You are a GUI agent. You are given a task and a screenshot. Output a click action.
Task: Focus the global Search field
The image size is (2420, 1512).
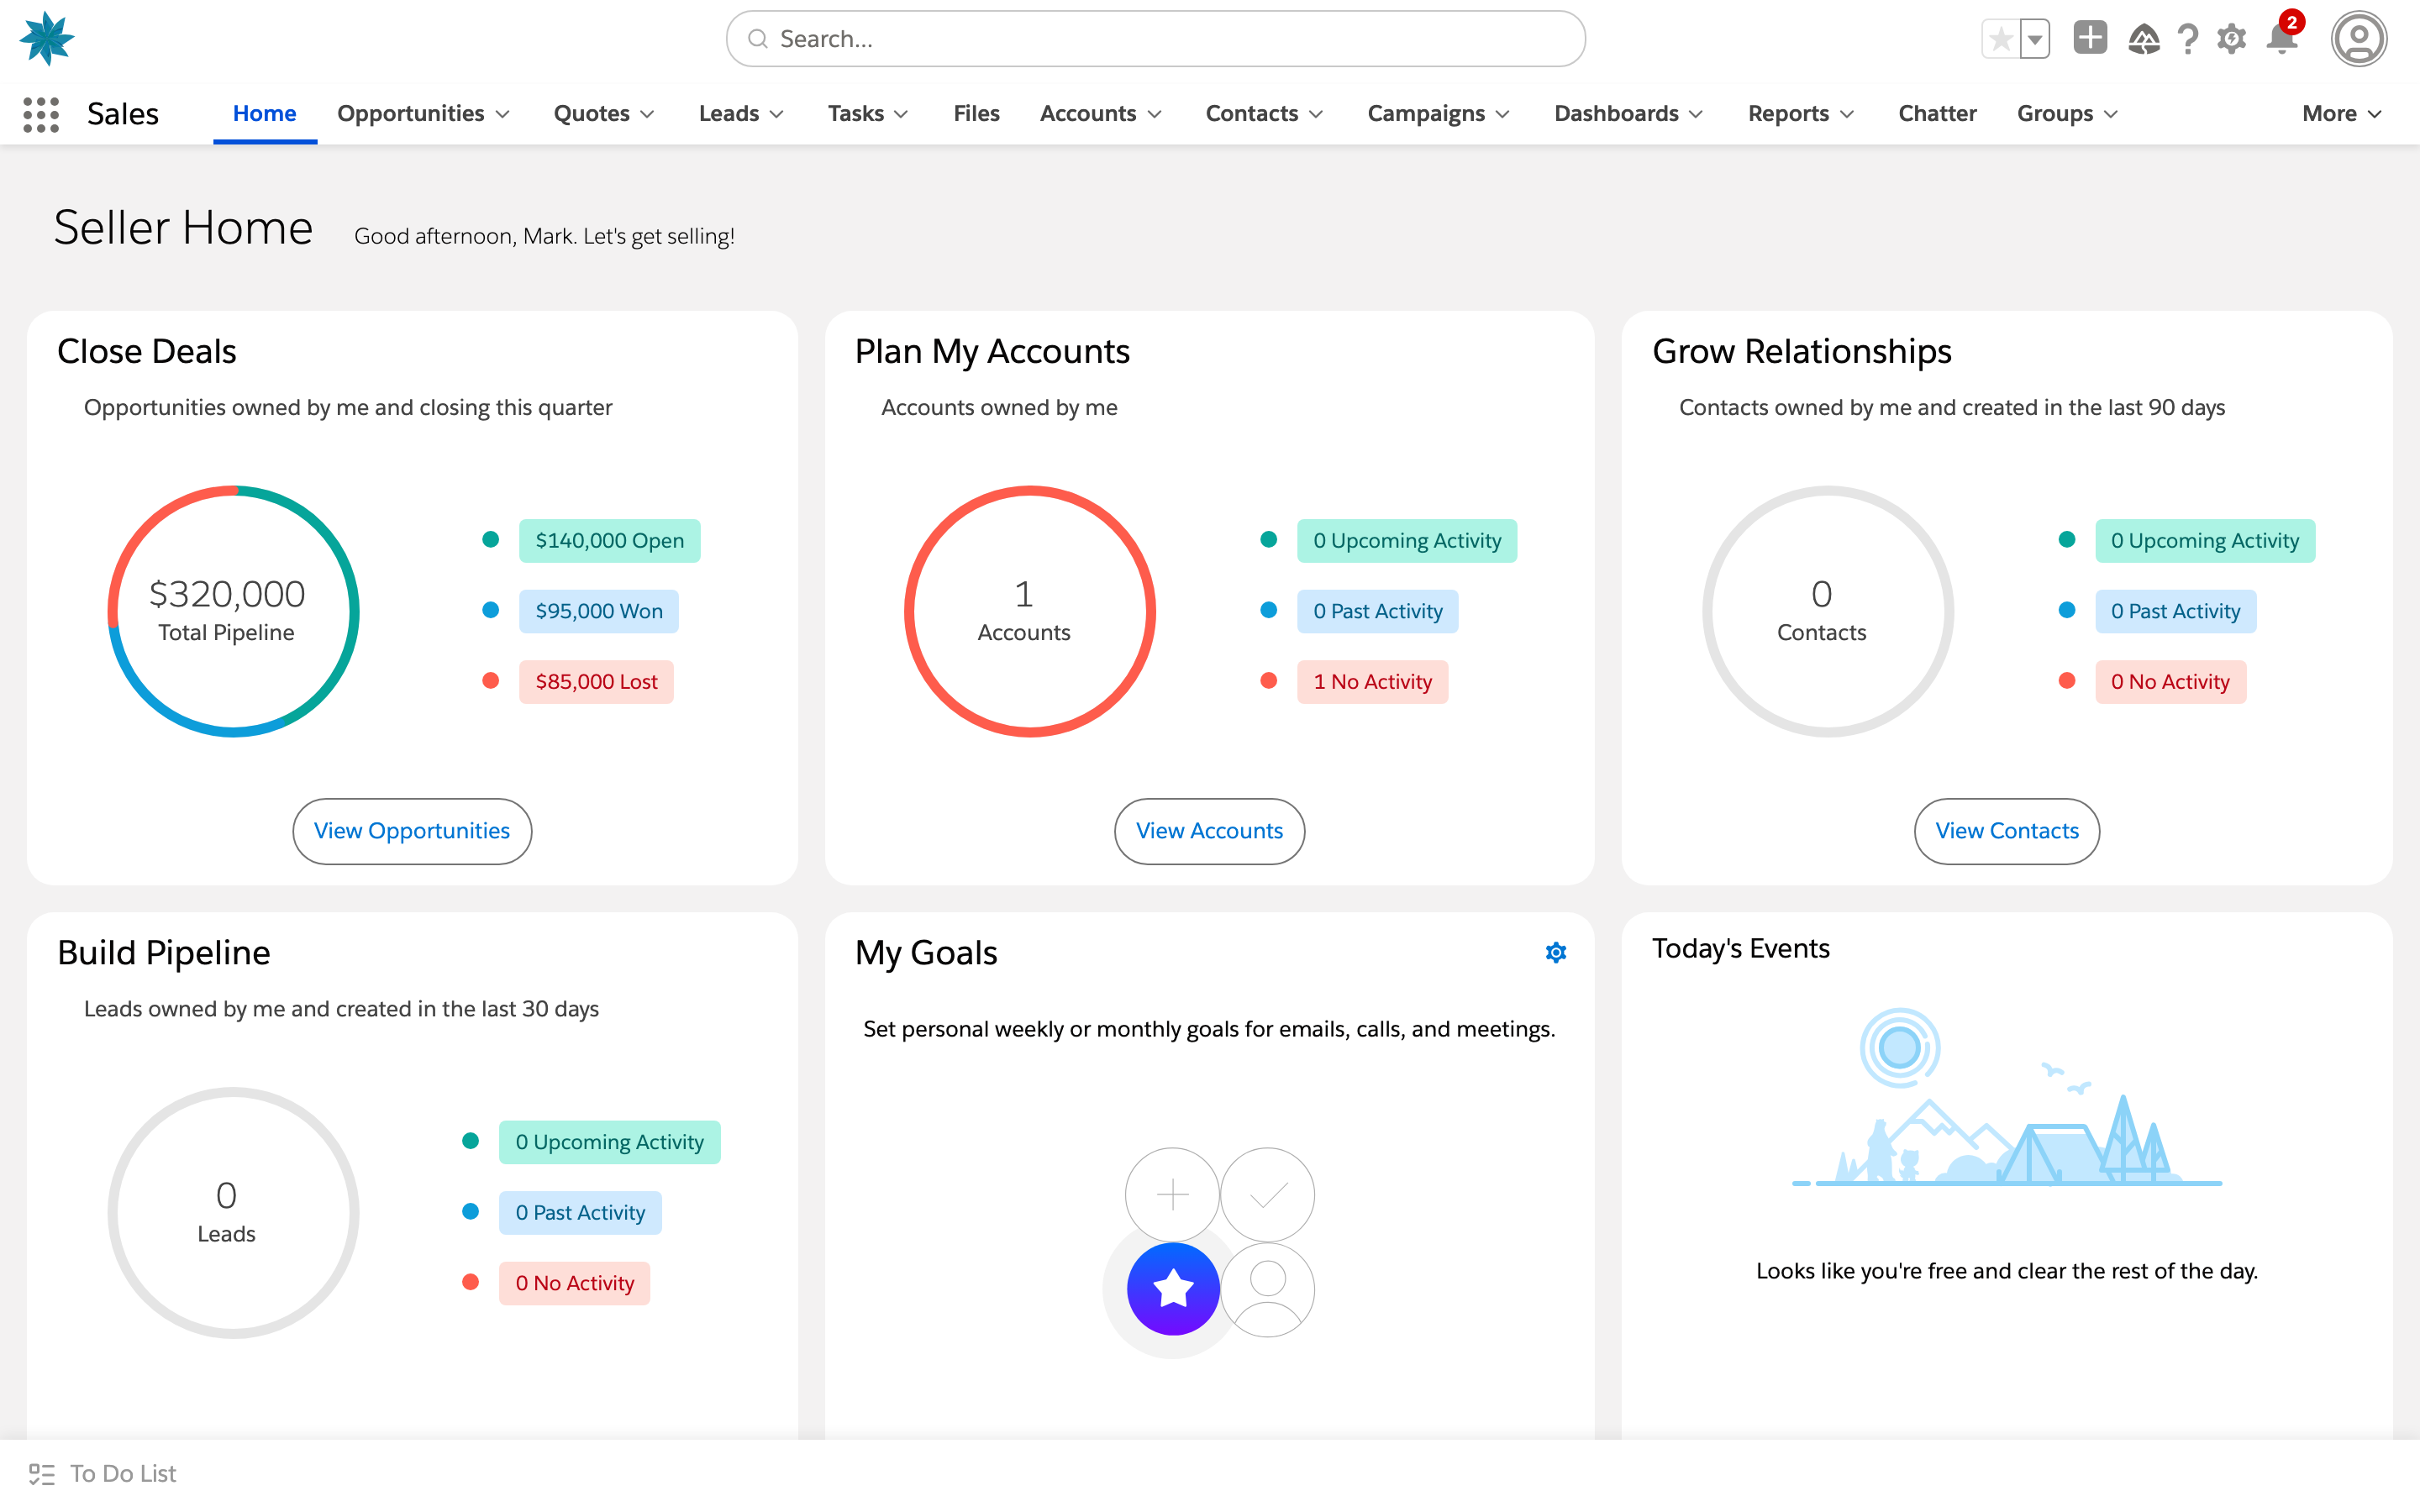point(1155,39)
